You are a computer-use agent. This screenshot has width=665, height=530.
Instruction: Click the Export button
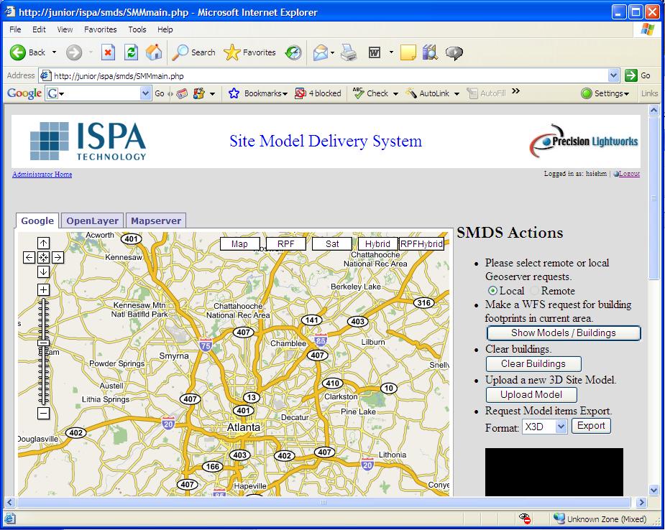pos(591,426)
